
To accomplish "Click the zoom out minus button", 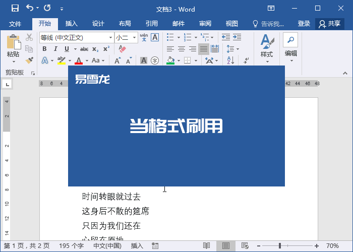I will (x=259, y=246).
